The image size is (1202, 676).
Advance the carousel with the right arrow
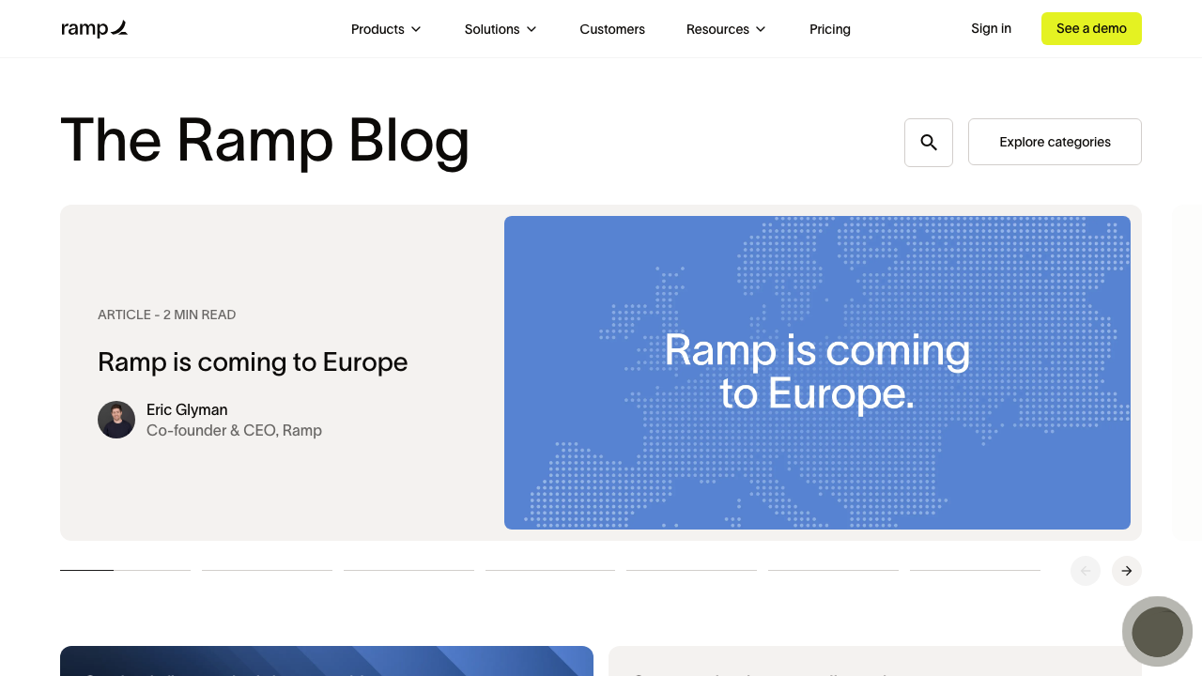coord(1126,571)
